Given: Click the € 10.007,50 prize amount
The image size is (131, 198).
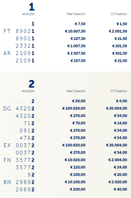Looking at the screenshot, I should [75, 31].
